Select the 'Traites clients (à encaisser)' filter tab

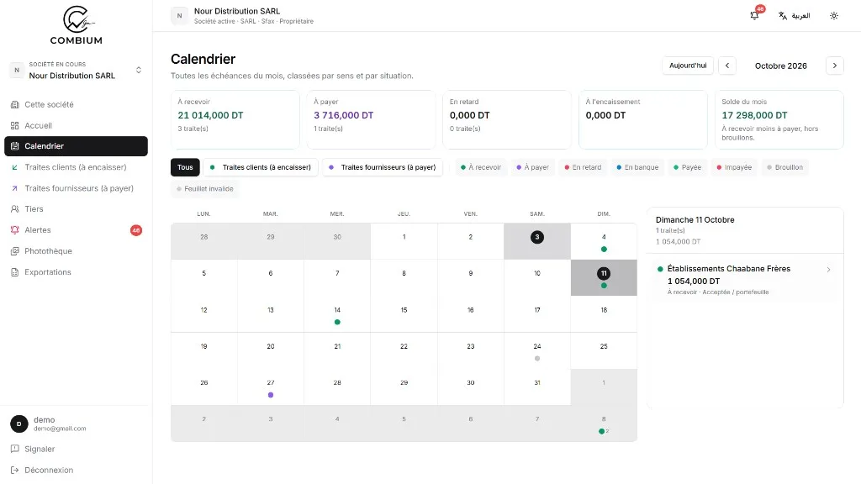point(261,167)
